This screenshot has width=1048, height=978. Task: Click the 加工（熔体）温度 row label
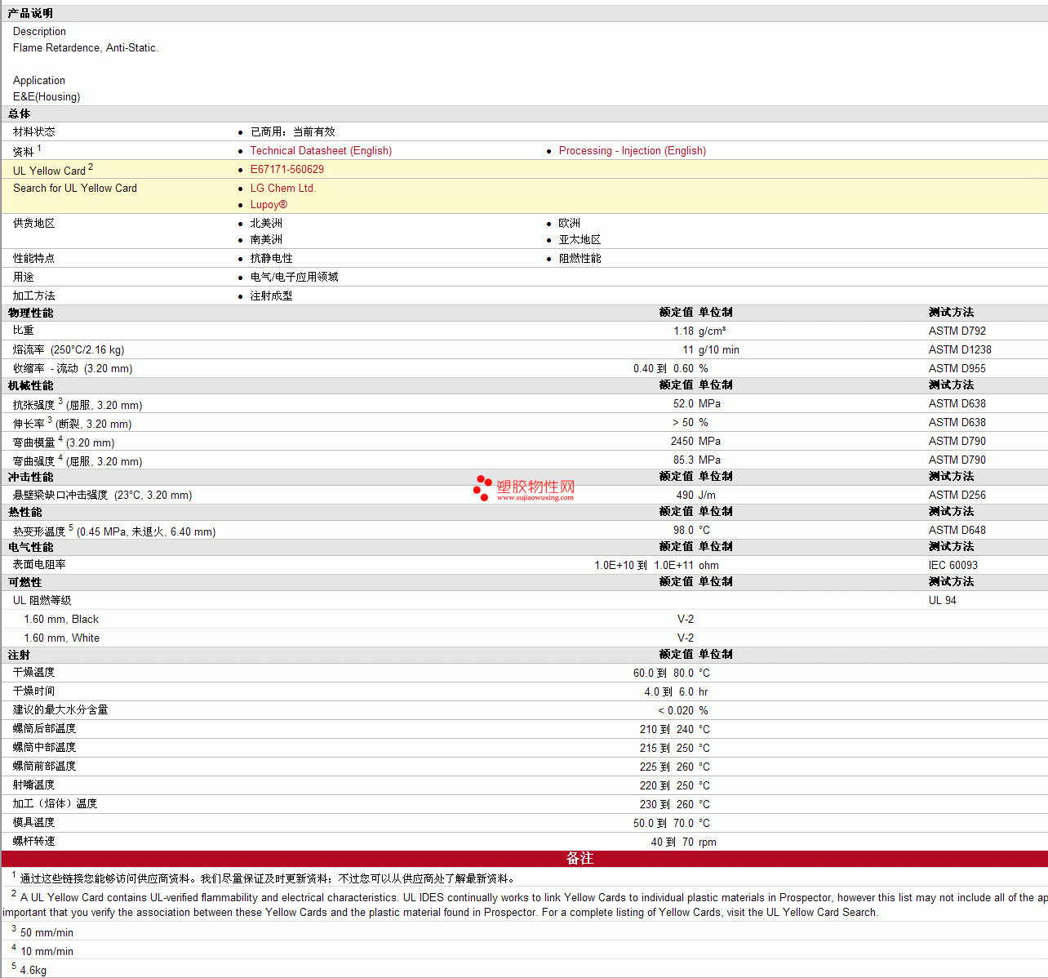tap(55, 804)
